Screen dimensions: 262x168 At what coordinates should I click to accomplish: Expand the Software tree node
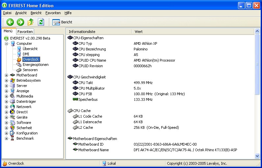click(x=6, y=123)
